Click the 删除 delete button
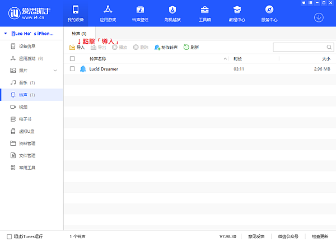This screenshot has height=241, width=336. tap(141, 47)
